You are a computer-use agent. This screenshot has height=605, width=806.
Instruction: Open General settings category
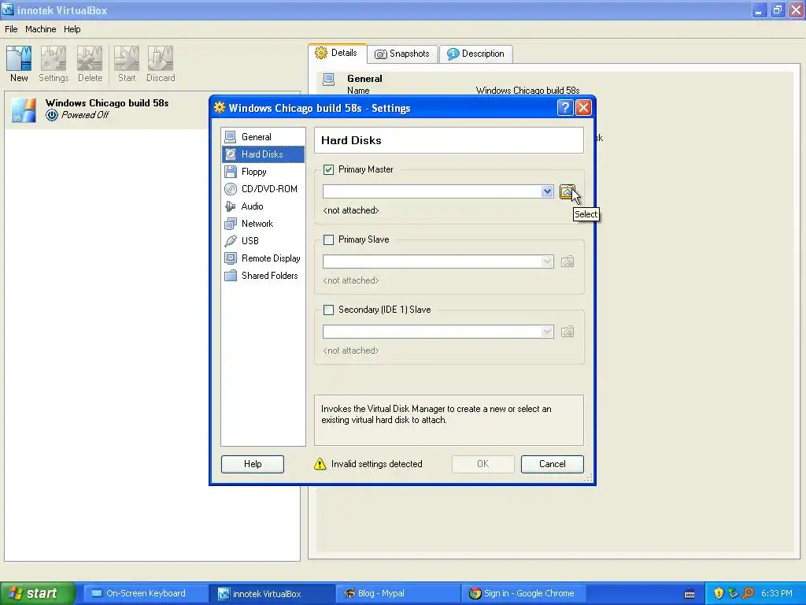(263, 137)
